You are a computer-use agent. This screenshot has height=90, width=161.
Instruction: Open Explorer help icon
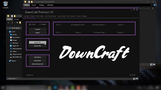click(154, 5)
